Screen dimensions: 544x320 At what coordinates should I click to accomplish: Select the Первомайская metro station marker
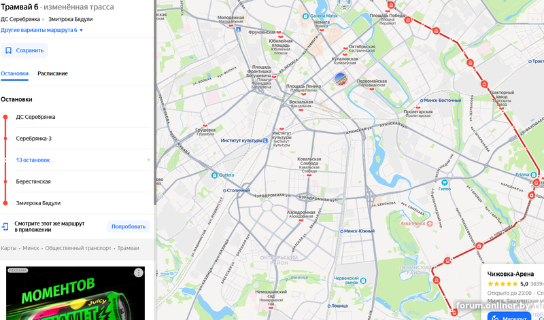tap(372, 89)
